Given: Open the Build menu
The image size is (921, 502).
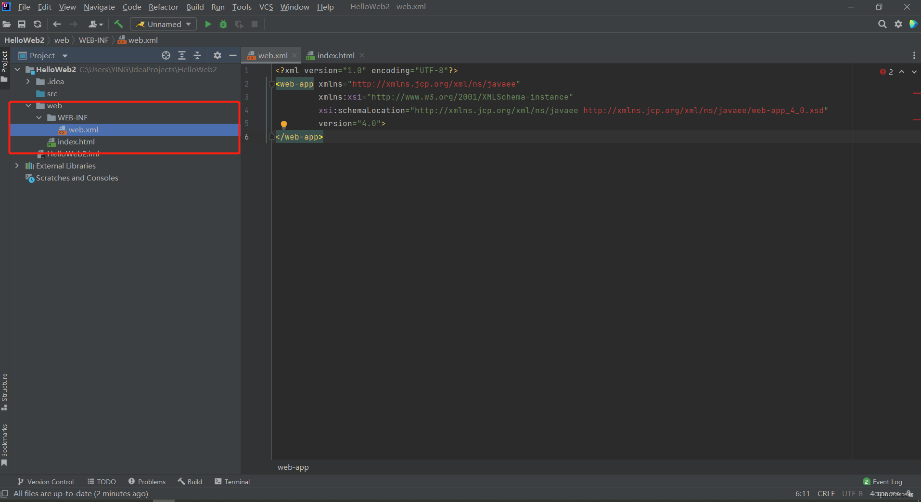Looking at the screenshot, I should point(195,7).
